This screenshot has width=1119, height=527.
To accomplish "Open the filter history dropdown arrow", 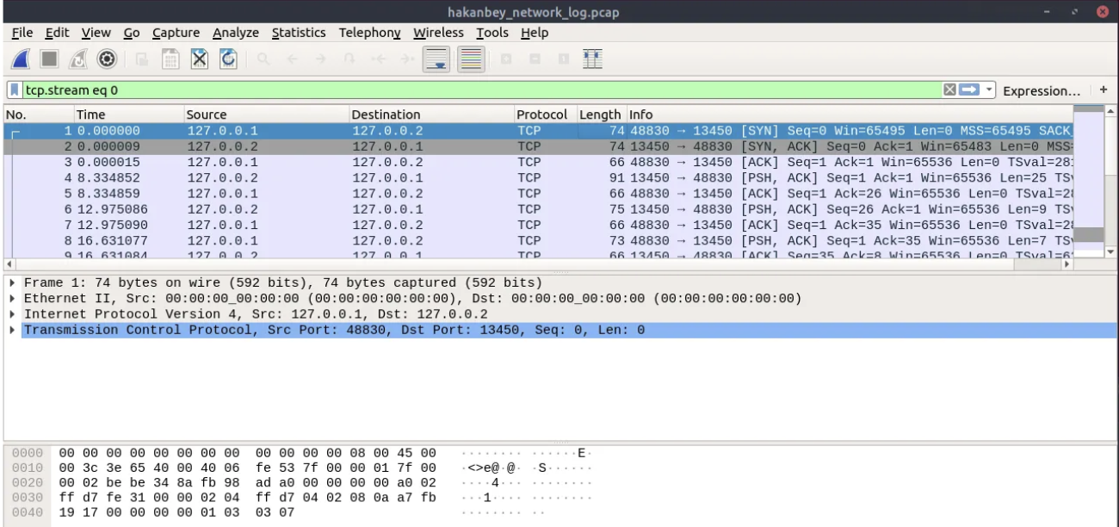I will click(x=989, y=90).
